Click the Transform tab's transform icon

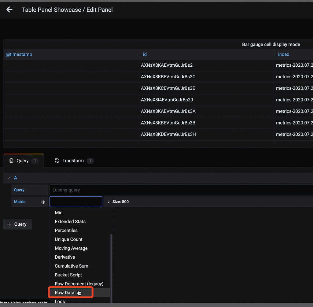(57, 160)
